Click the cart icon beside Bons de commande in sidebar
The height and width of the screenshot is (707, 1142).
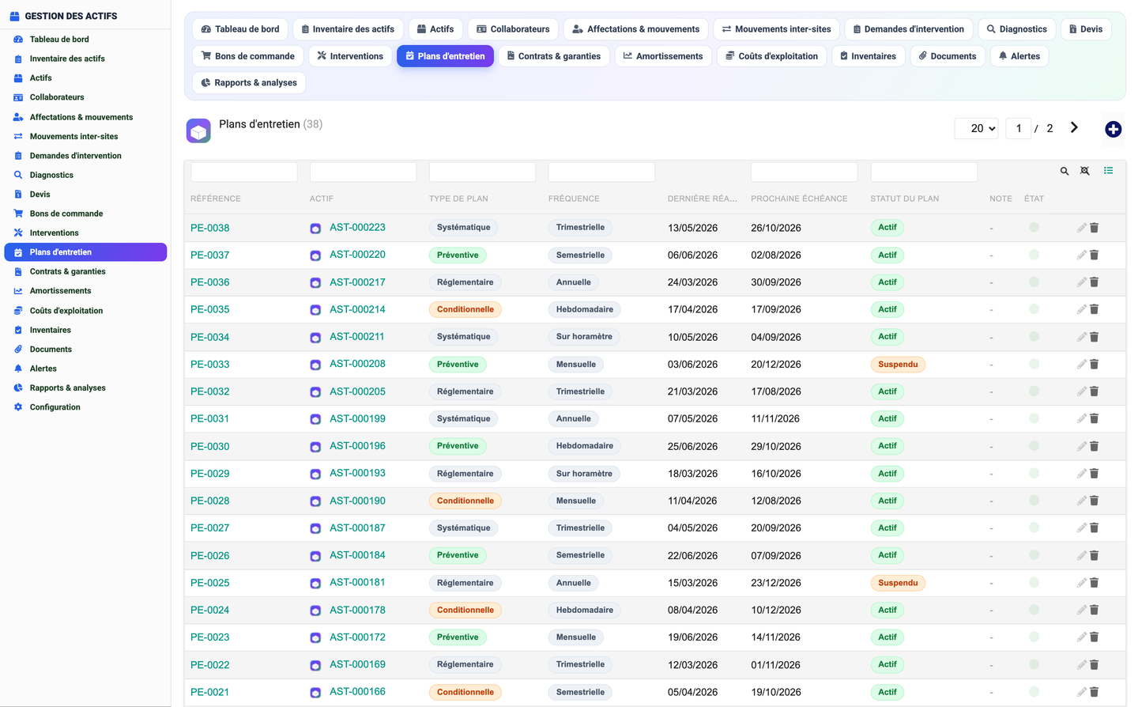click(x=18, y=214)
